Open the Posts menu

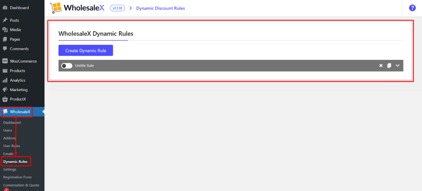coord(14,21)
